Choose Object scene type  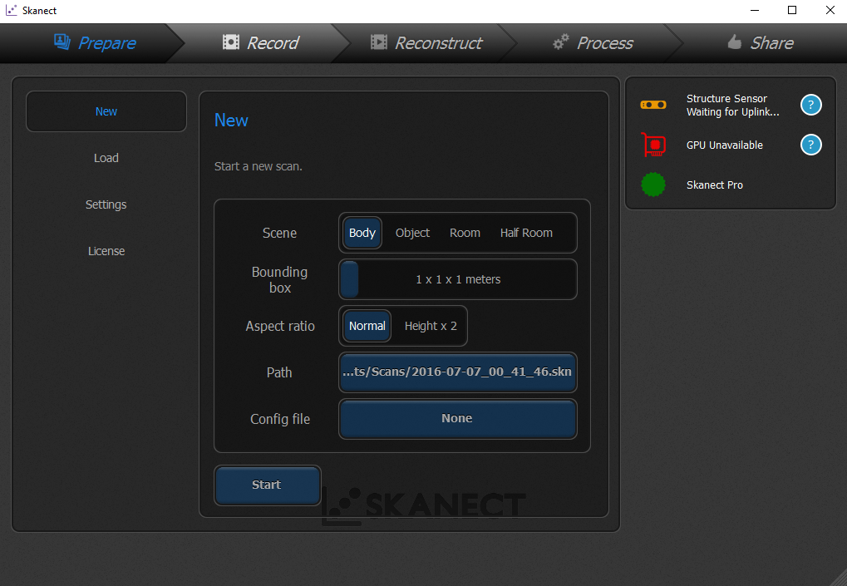click(412, 233)
